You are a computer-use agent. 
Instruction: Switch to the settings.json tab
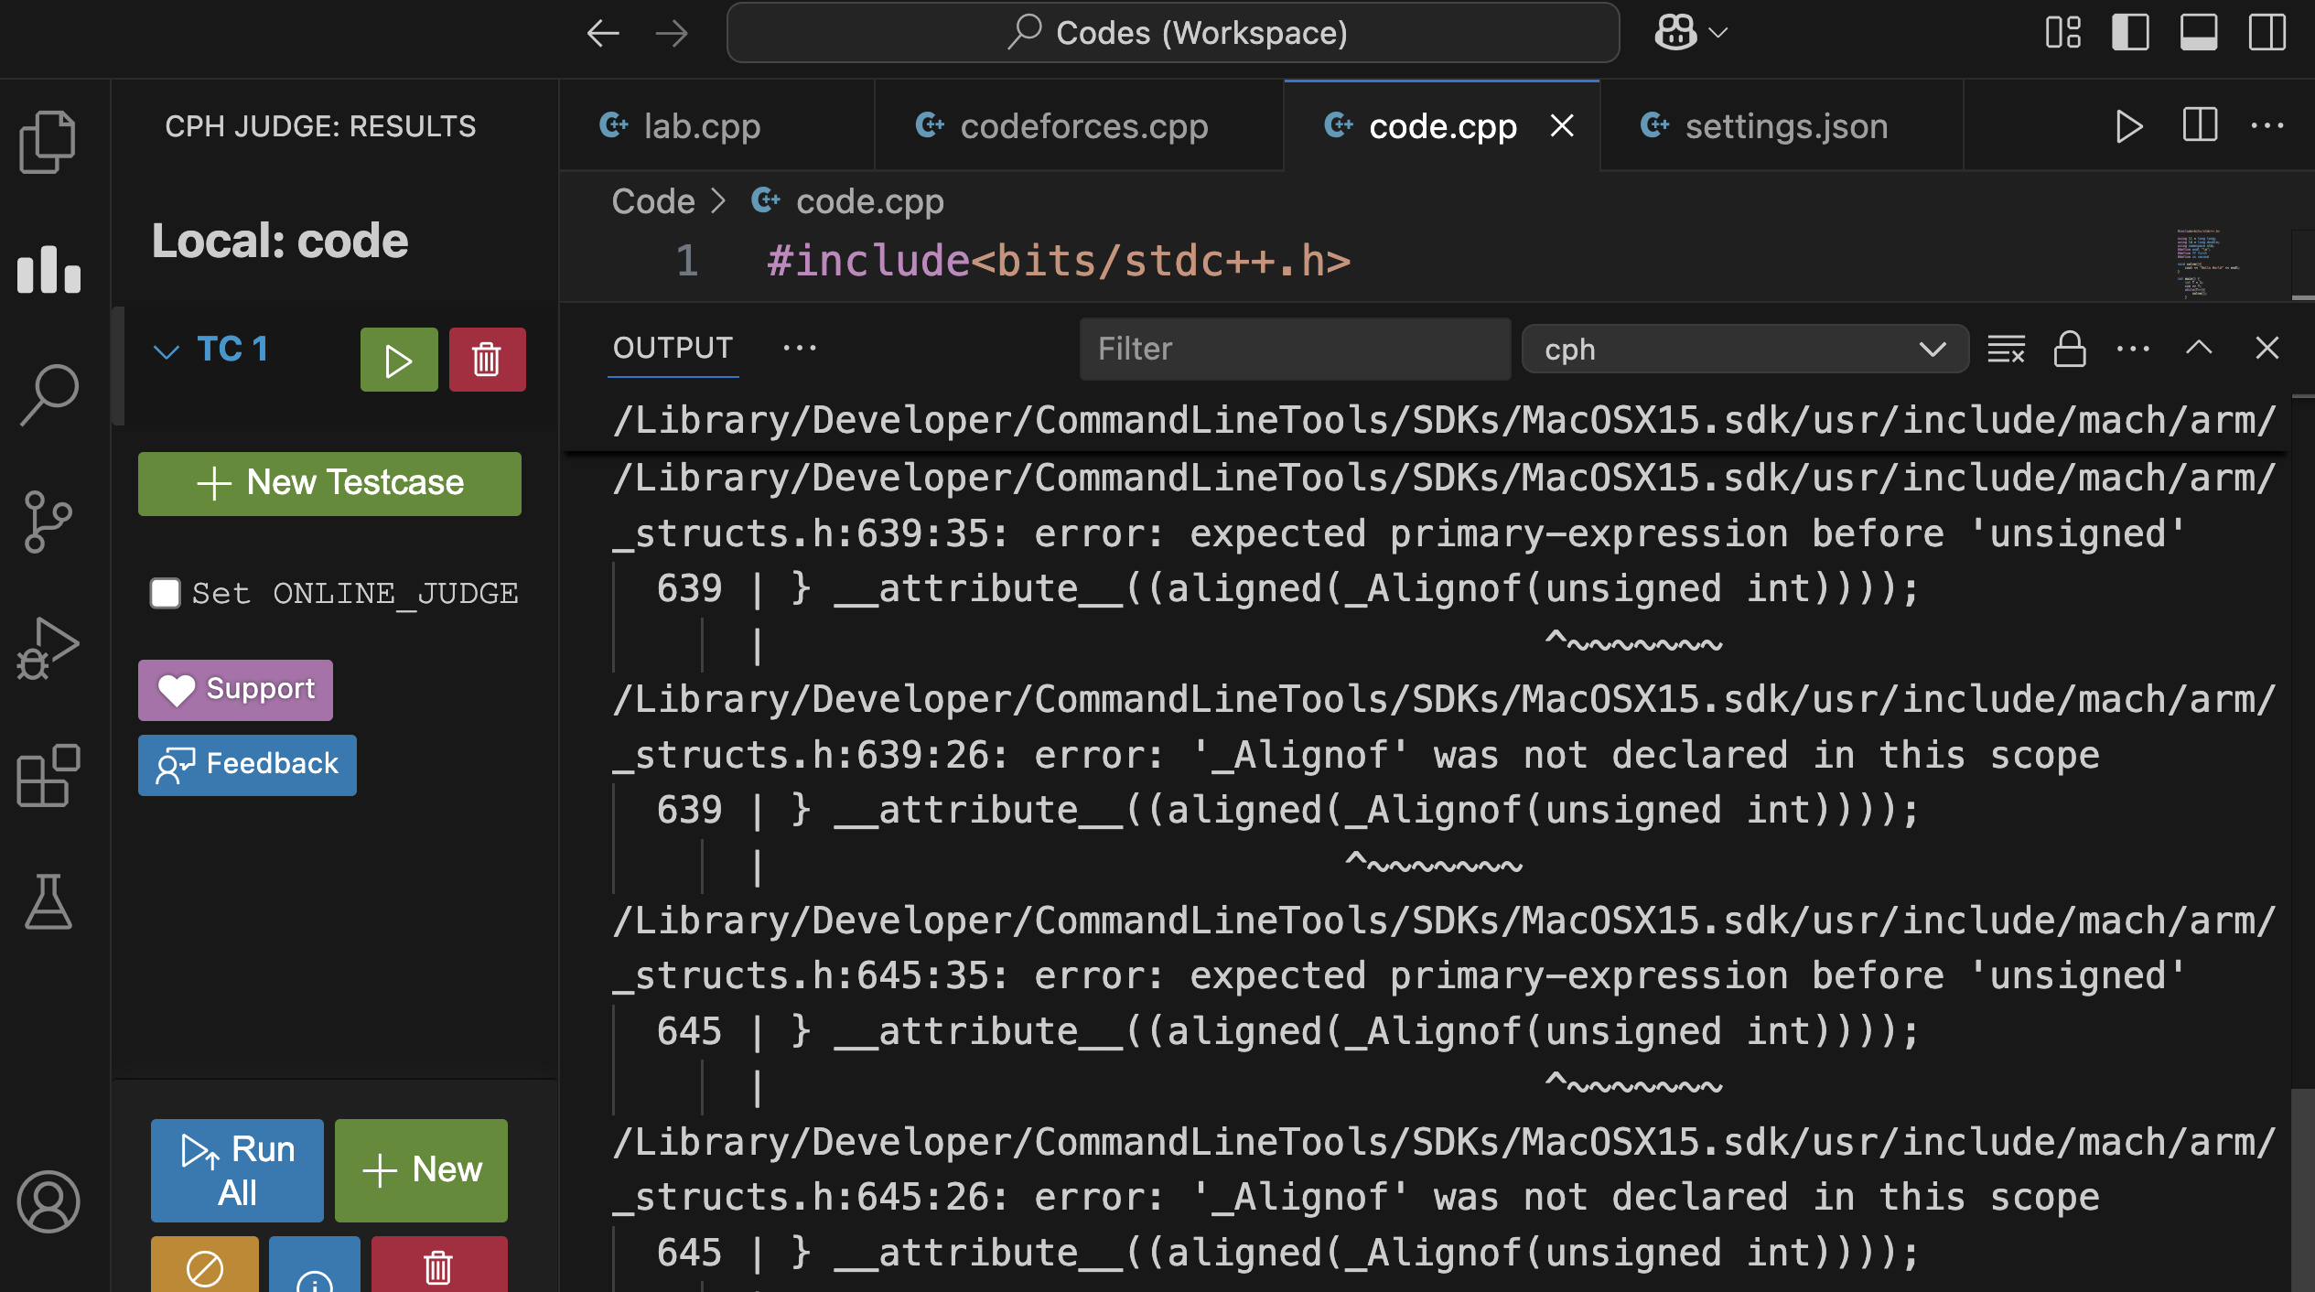coord(1785,125)
